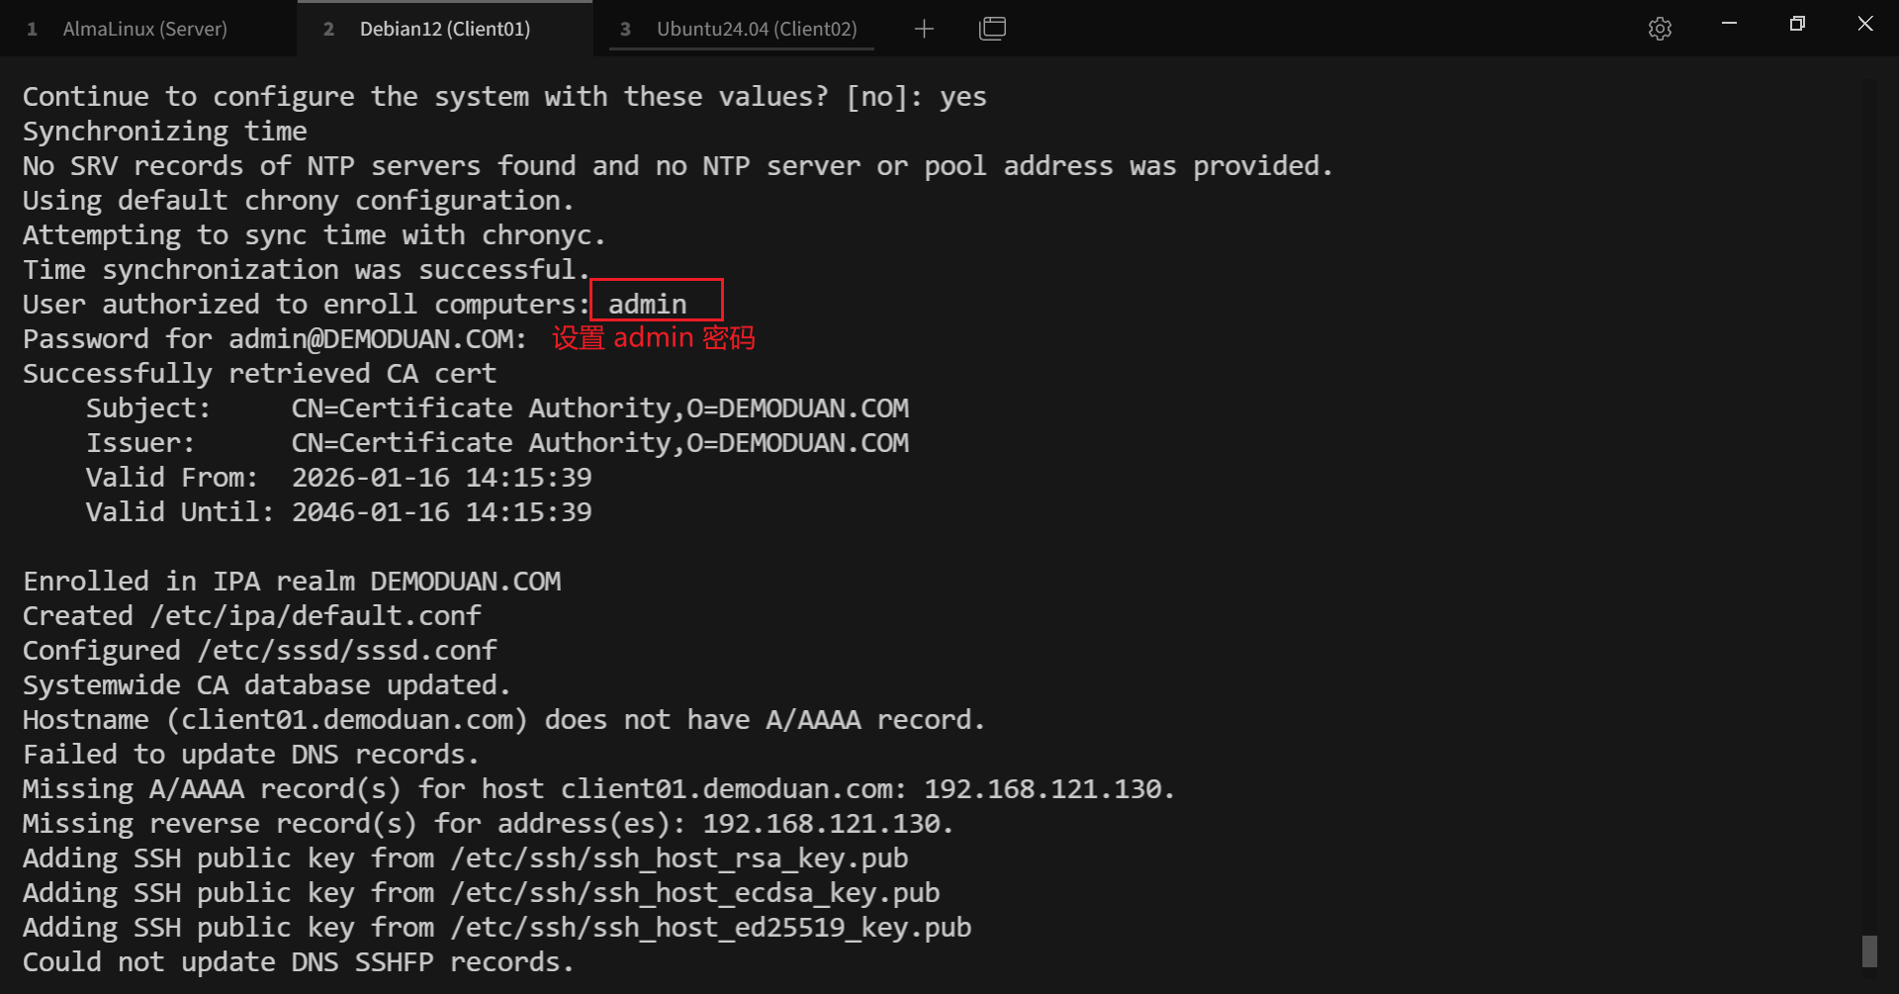Click the tab overview windows icon
The height and width of the screenshot is (994, 1899).
pyautogui.click(x=992, y=29)
